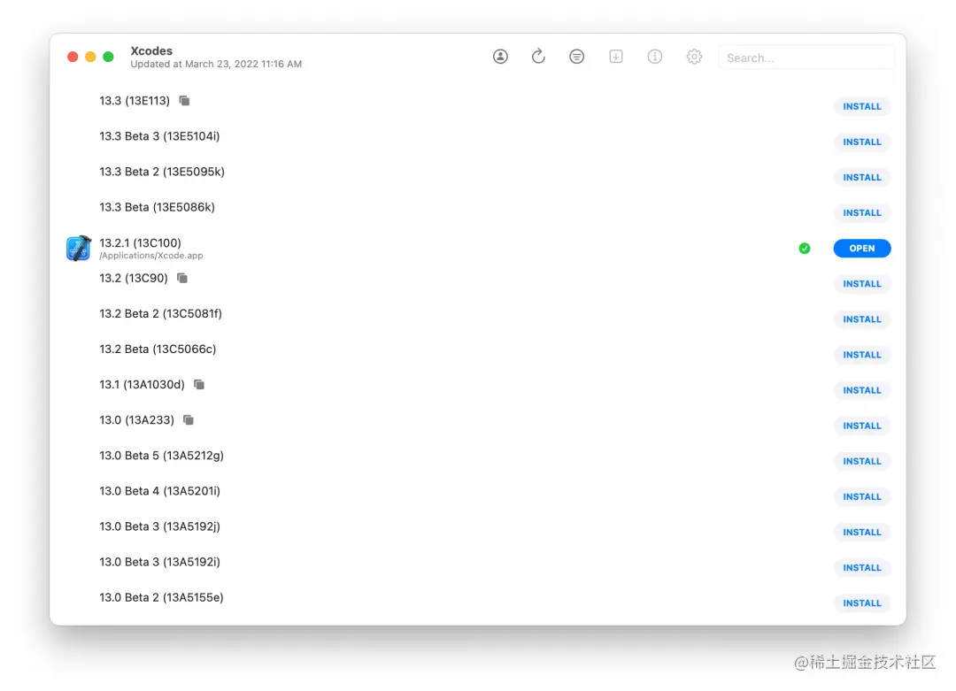956x691 pixels.
Task: Install Xcode 13.1 (13A1030d)
Action: pos(861,390)
